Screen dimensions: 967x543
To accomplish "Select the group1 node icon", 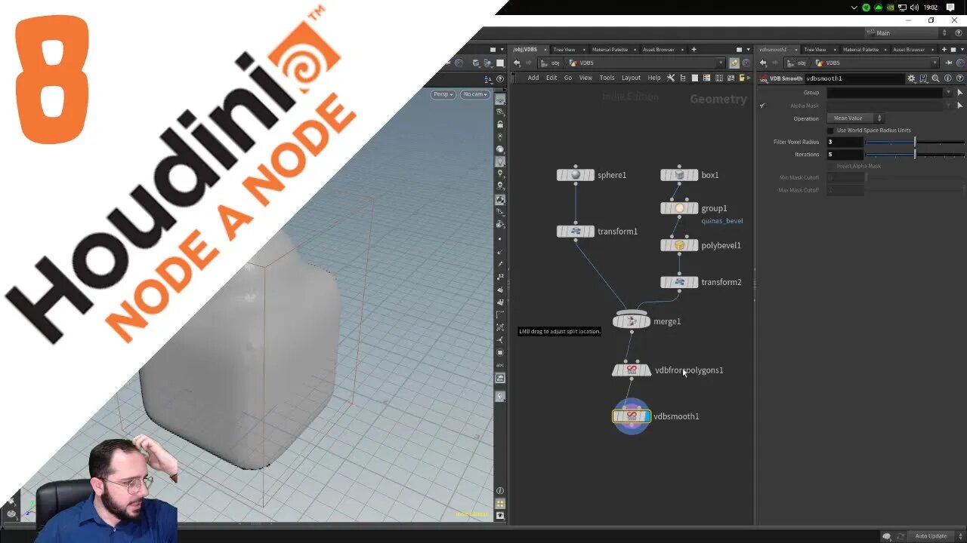I will [679, 208].
